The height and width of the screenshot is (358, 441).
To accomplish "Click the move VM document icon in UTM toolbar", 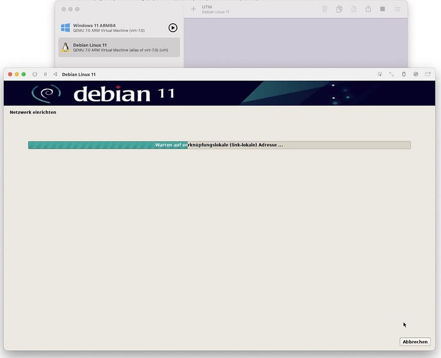I will 354,9.
